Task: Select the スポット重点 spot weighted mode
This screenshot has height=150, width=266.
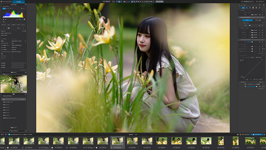Action: 258,20
